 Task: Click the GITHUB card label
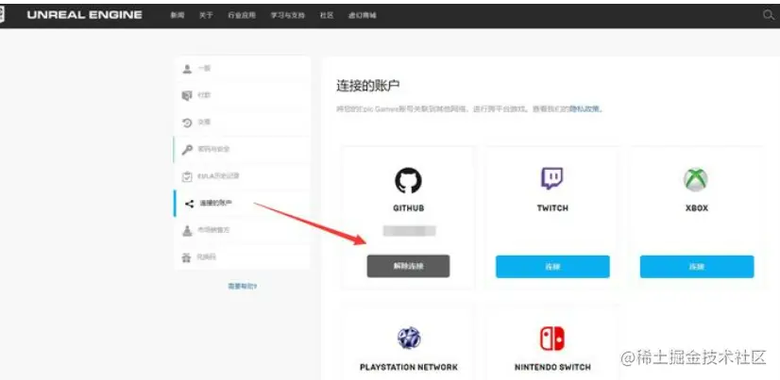click(408, 208)
